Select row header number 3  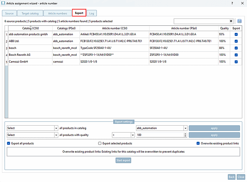[7, 48]
